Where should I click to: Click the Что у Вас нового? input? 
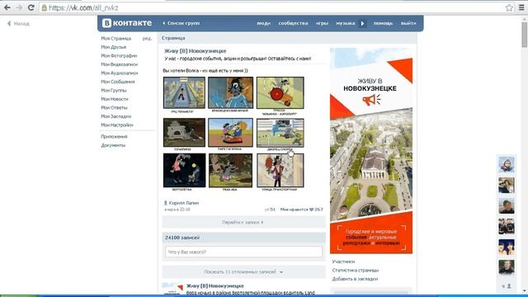(244, 252)
